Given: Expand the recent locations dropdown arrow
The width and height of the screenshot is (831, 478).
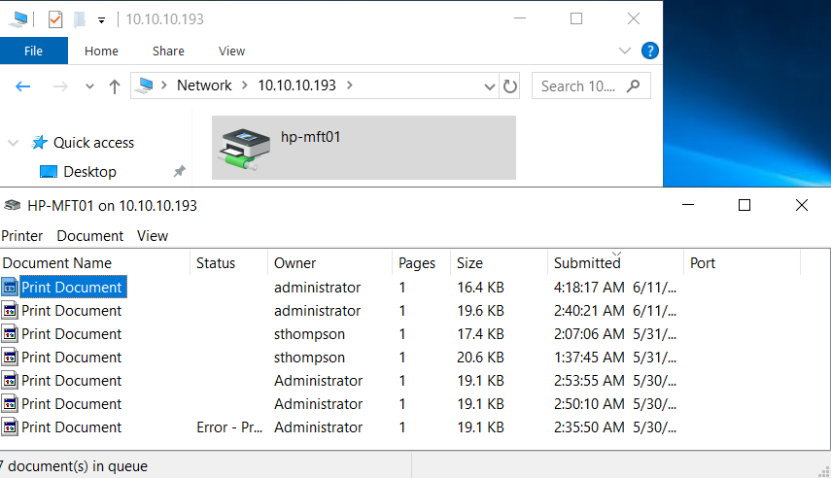Looking at the screenshot, I should [89, 86].
